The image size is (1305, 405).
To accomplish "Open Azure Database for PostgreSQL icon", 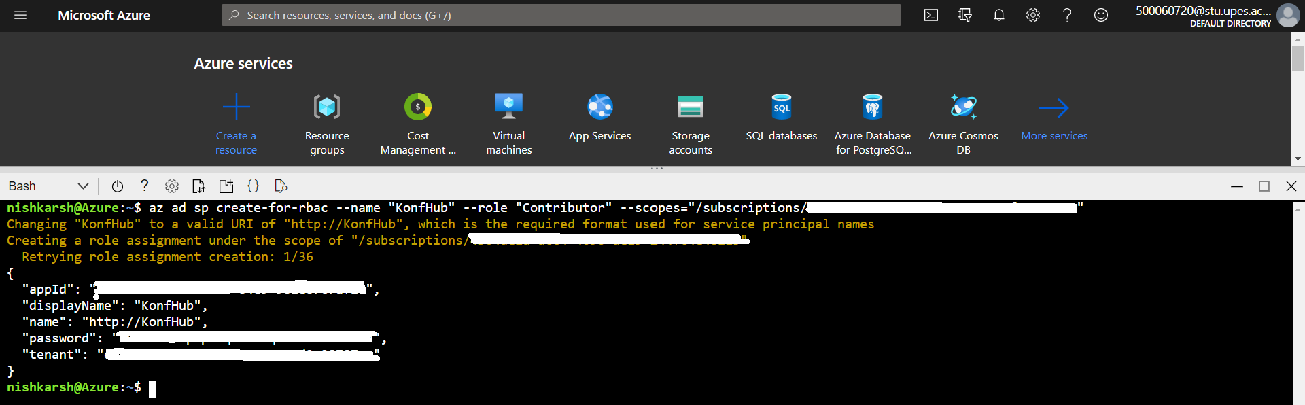I will 873,107.
